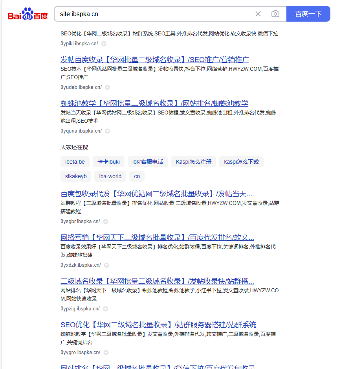Click the 百度一下 search button
The height and width of the screenshot is (369, 341).
point(308,14)
